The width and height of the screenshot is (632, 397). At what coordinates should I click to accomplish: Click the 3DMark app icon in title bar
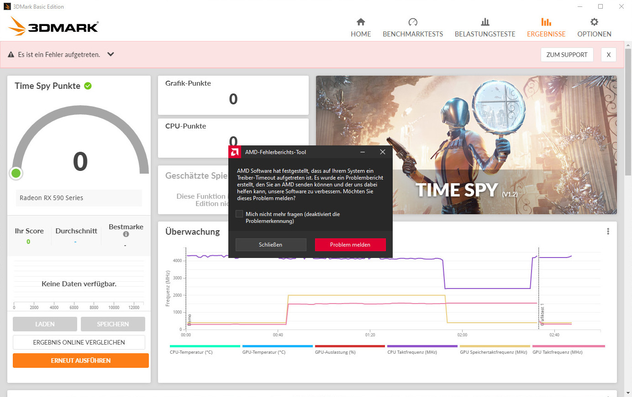pos(7,6)
